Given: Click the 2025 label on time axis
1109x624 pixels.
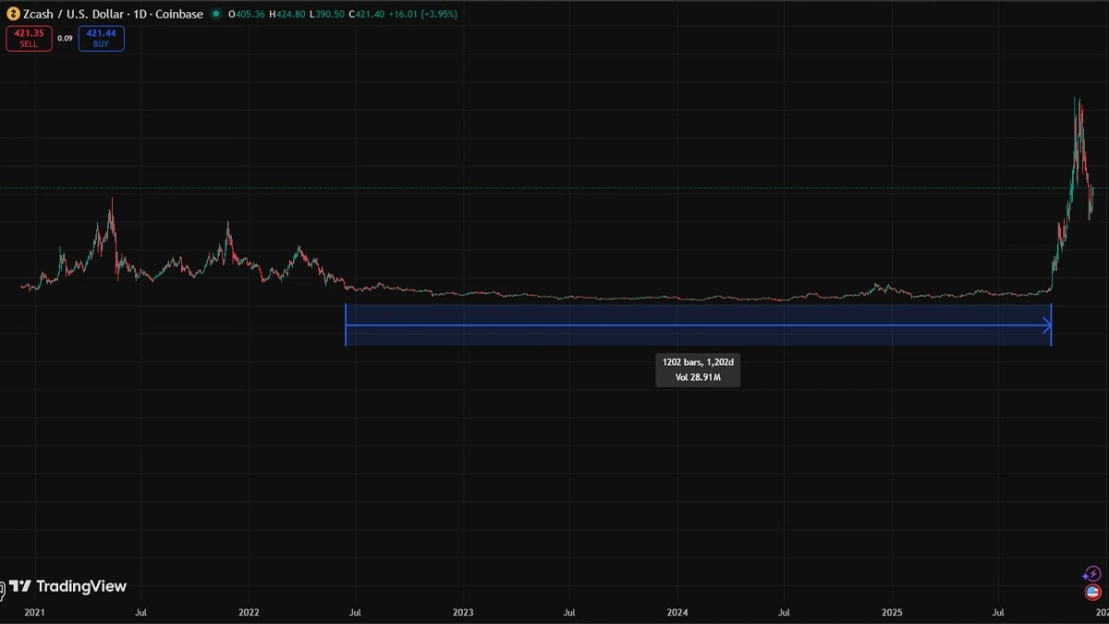Looking at the screenshot, I should 892,612.
